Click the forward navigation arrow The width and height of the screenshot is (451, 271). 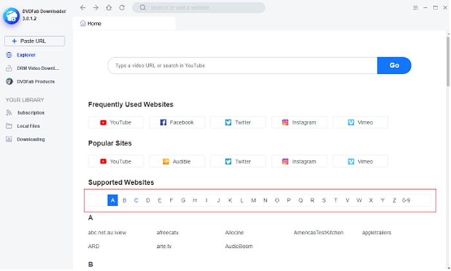(x=95, y=8)
